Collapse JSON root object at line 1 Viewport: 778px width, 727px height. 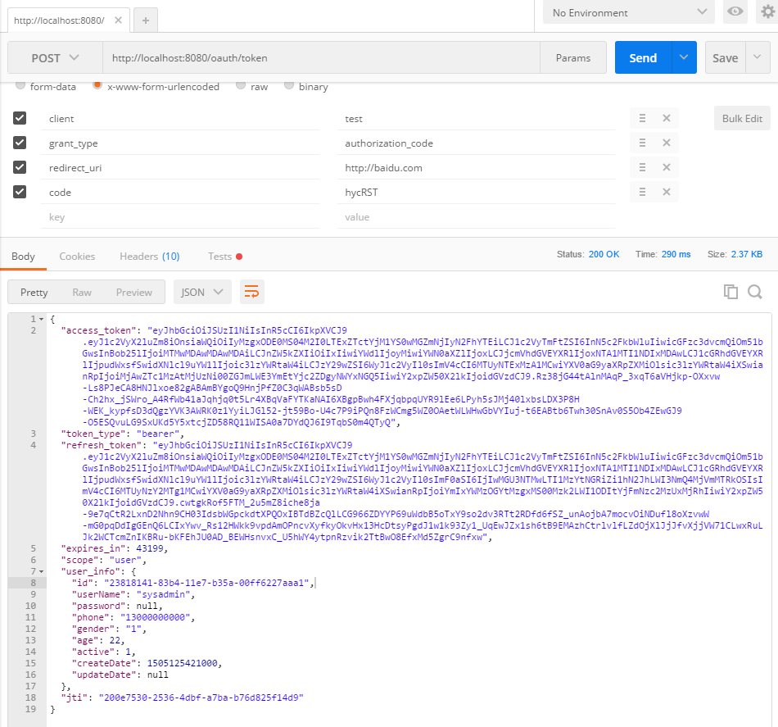coord(41,320)
